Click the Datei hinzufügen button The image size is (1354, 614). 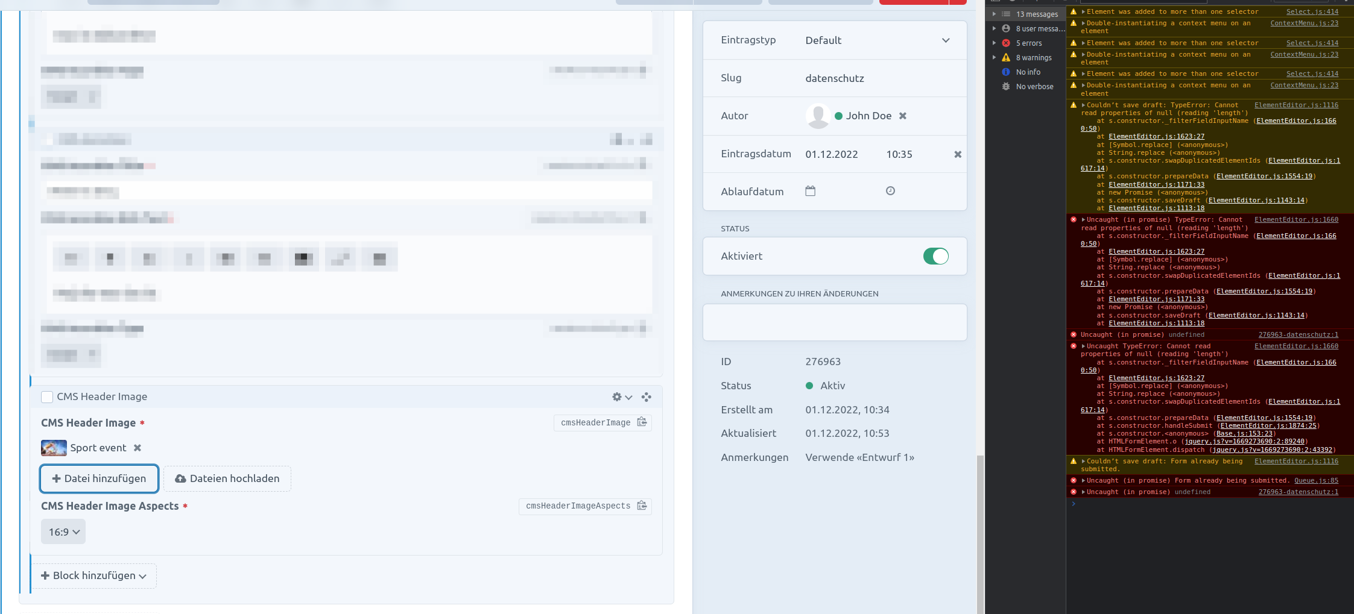tap(98, 478)
